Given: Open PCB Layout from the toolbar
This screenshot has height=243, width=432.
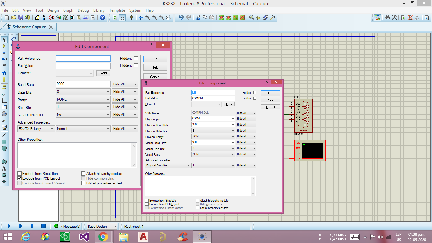Looking at the screenshot, I should point(51,17).
